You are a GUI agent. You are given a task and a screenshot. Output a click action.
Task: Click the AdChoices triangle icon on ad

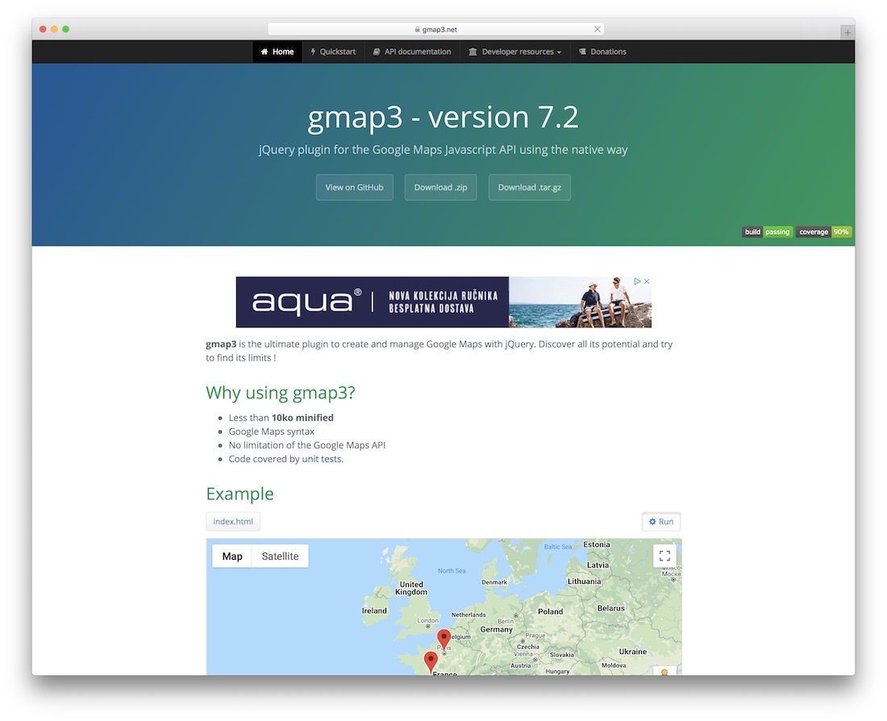[x=638, y=281]
